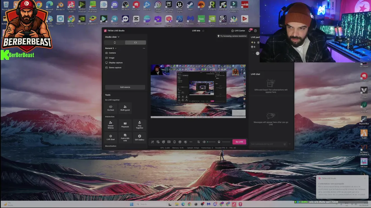Open Blender 3.0 desktop shortcut

pos(60,6)
